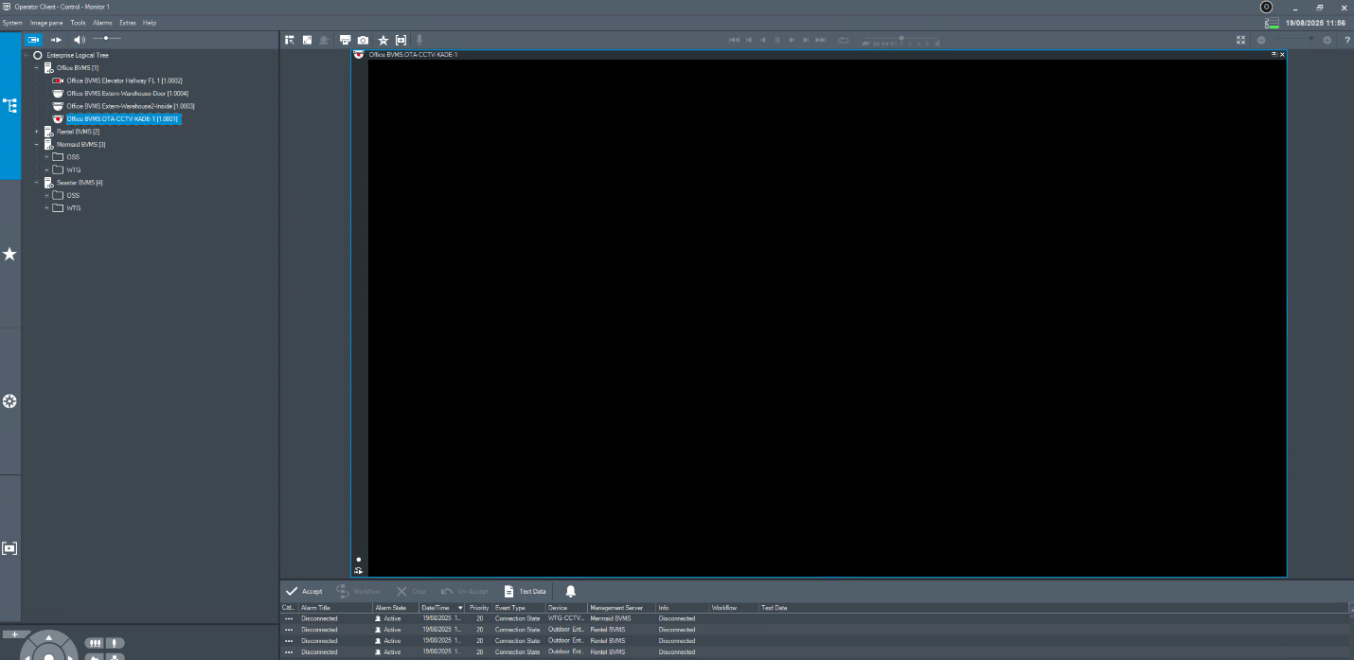Viewport: 1354px width, 660px height.
Task: Click the Accept alarm button
Action: (x=304, y=591)
